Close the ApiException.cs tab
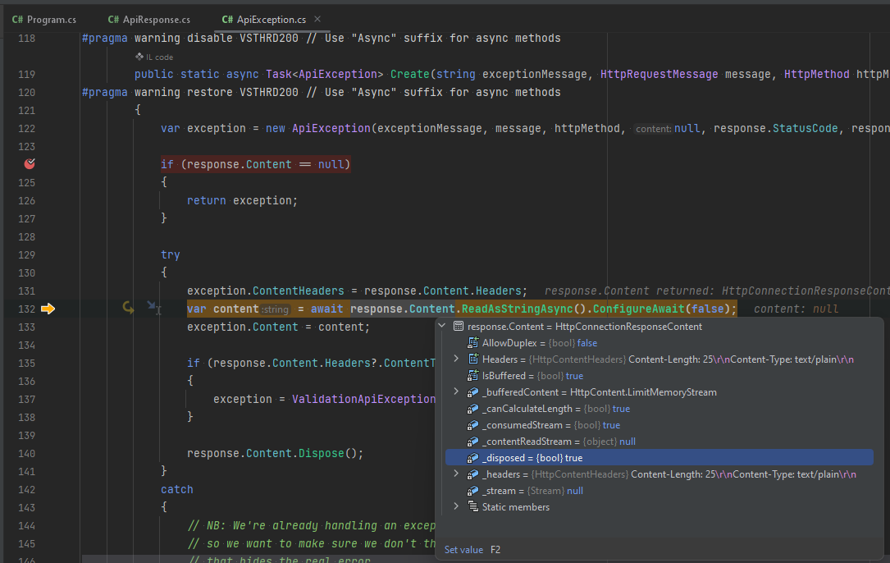890x563 pixels. [317, 18]
